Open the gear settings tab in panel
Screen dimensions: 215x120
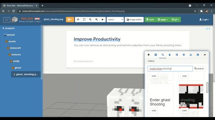point(184,55)
